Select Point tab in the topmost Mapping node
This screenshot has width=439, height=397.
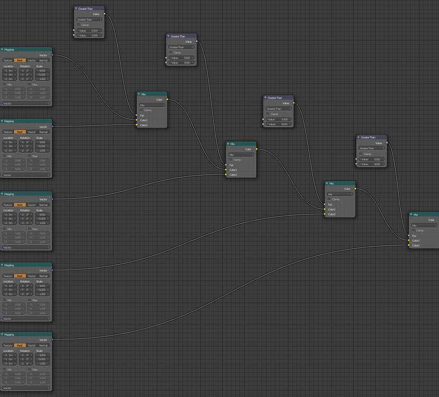point(20,60)
